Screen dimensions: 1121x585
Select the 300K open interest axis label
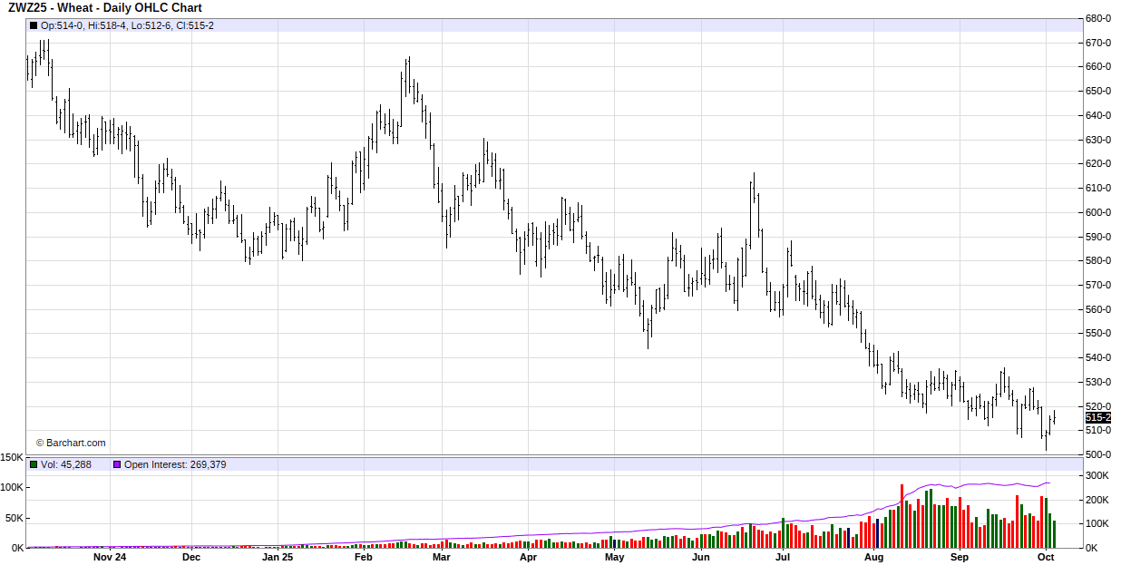pyautogui.click(x=1097, y=475)
